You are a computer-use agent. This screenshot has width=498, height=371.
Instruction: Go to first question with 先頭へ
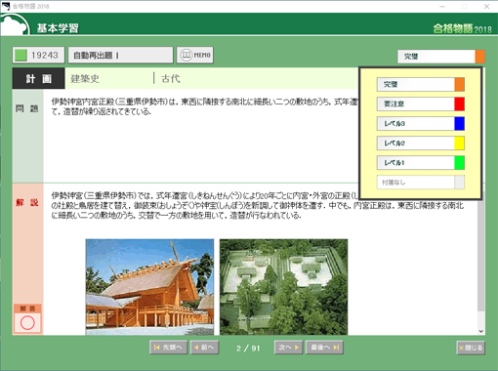tap(168, 348)
